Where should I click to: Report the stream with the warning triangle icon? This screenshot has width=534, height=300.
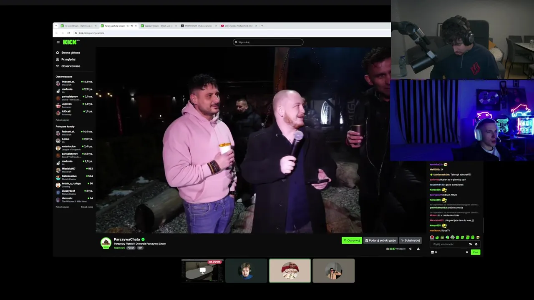(x=418, y=249)
